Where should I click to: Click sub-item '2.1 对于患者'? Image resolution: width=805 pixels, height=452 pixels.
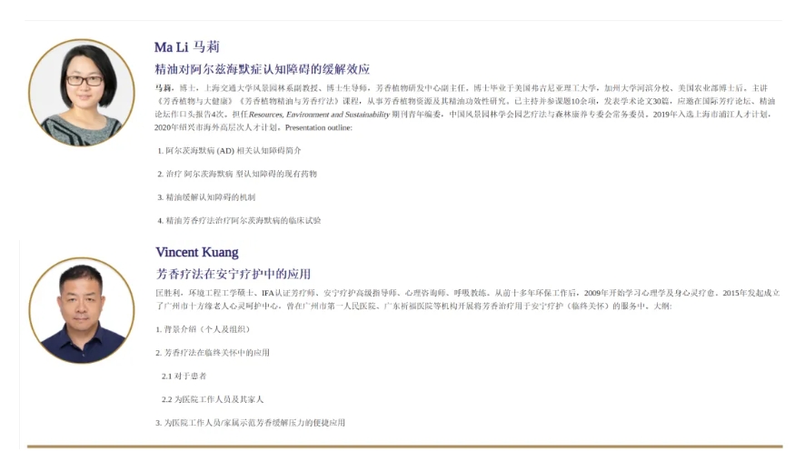[x=184, y=376]
